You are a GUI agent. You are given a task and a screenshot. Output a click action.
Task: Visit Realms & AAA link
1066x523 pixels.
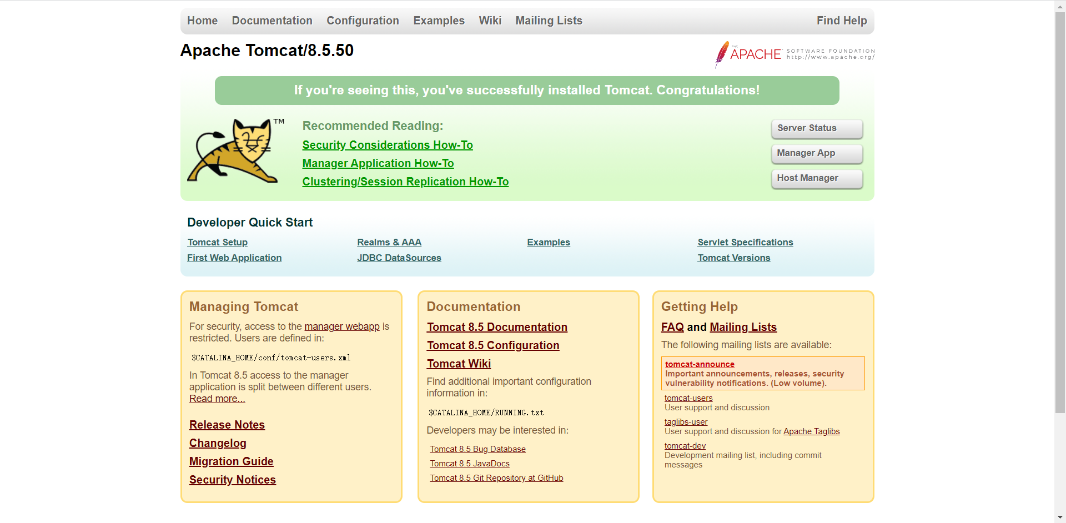click(389, 242)
